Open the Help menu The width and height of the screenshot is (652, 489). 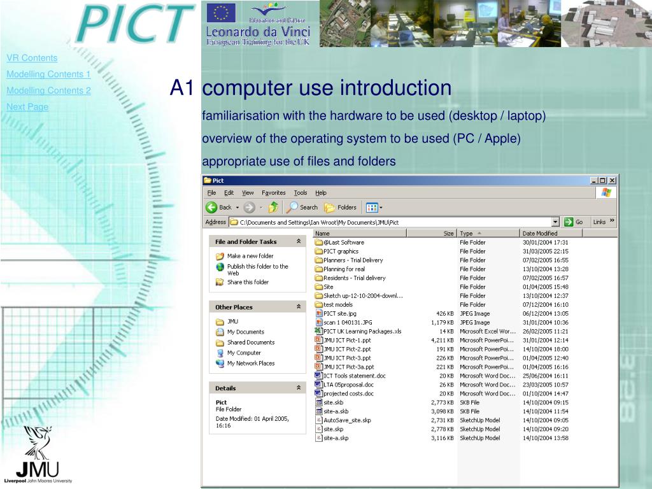(x=321, y=193)
